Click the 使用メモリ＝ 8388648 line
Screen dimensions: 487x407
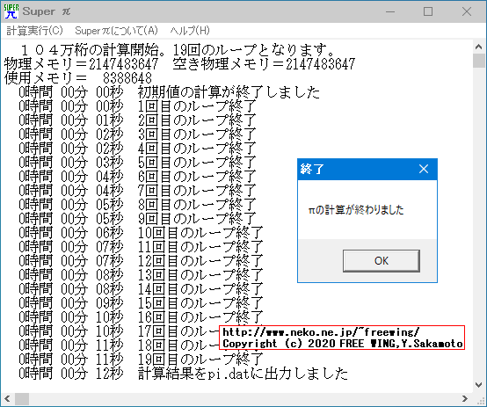78,77
